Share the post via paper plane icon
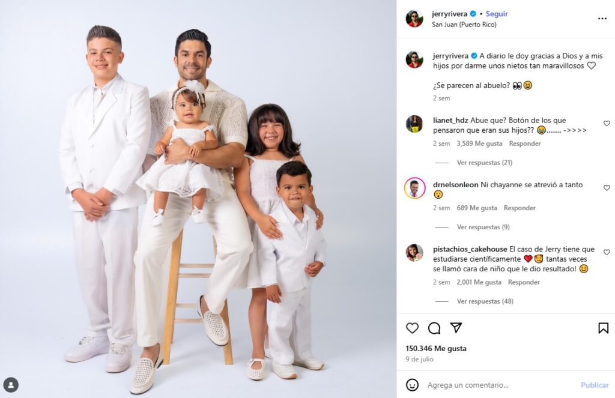 456,327
